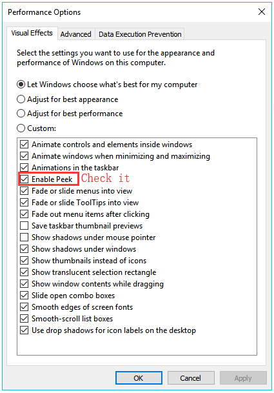Click the OK button
Viewport: 274px width, 393px height.
point(139,378)
